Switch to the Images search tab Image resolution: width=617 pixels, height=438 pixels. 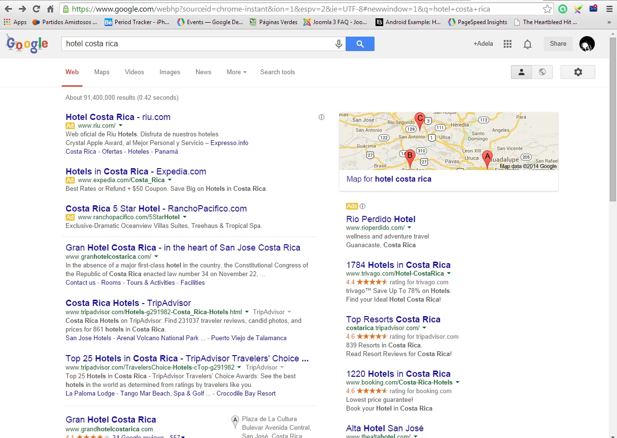coord(170,72)
